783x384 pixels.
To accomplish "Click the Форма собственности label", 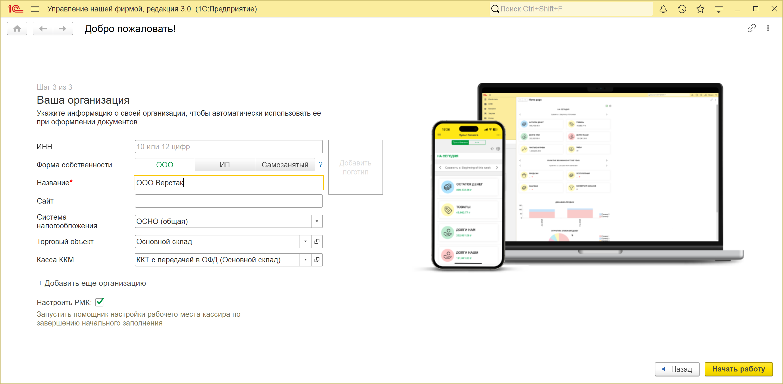I will 74,165.
